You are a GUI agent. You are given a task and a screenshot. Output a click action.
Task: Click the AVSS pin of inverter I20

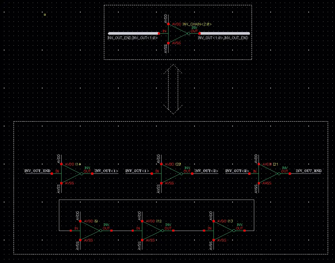pyautogui.click(x=161, y=183)
